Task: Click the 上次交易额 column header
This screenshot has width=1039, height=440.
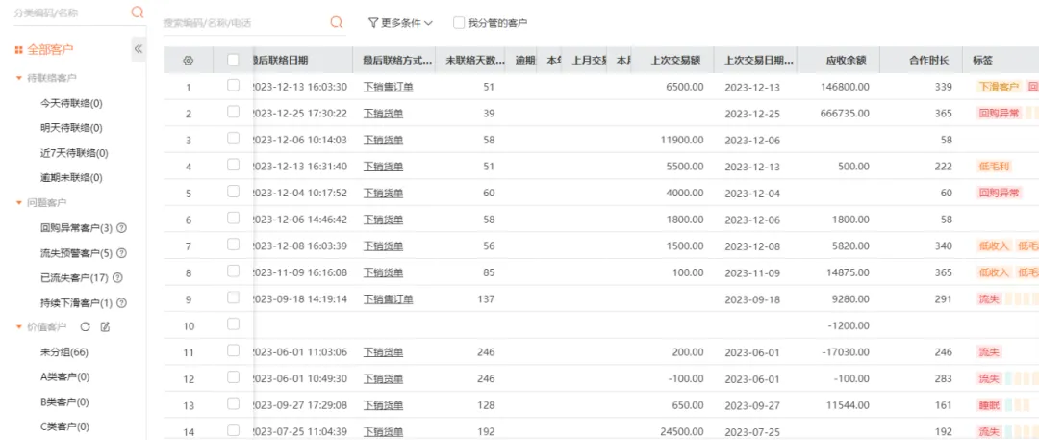Action: tap(672, 61)
